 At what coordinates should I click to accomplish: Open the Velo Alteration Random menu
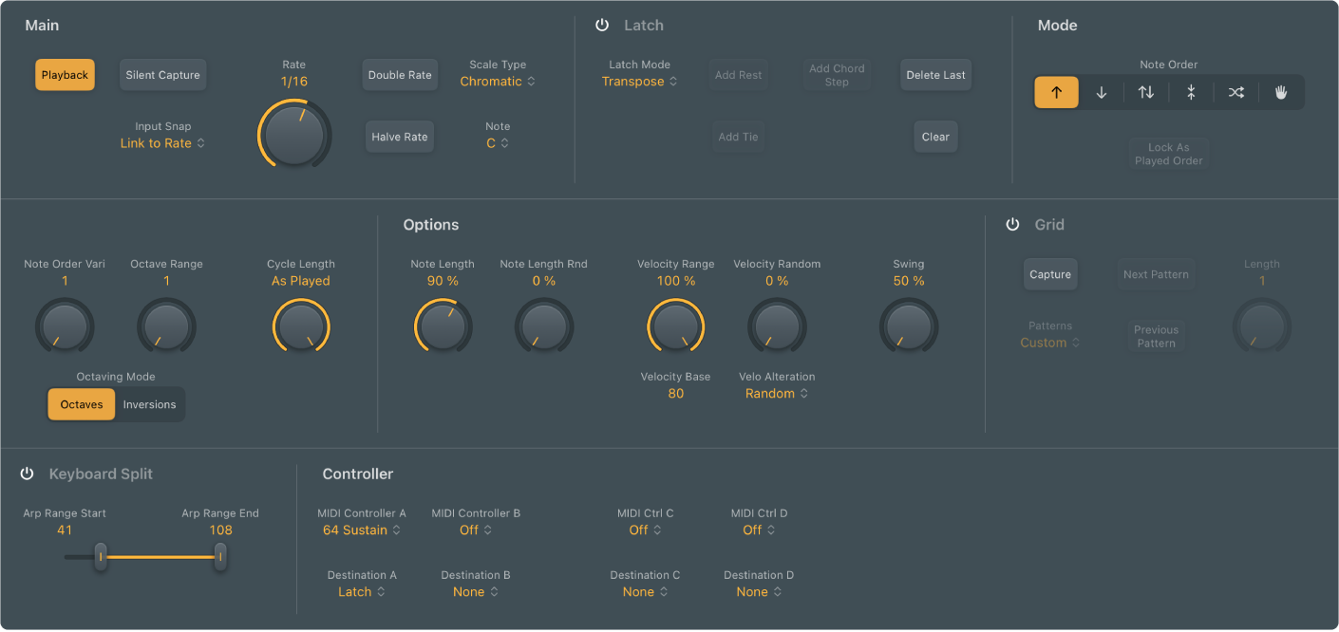pos(776,393)
